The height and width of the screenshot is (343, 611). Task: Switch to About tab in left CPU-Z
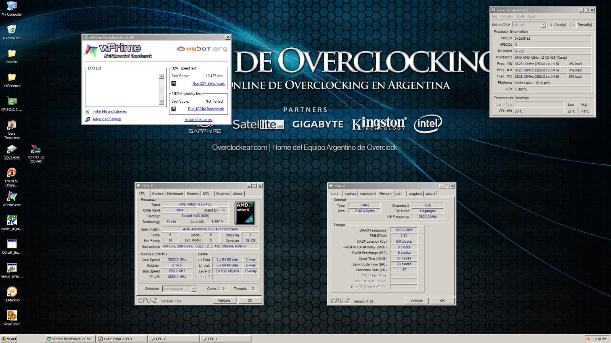click(238, 194)
